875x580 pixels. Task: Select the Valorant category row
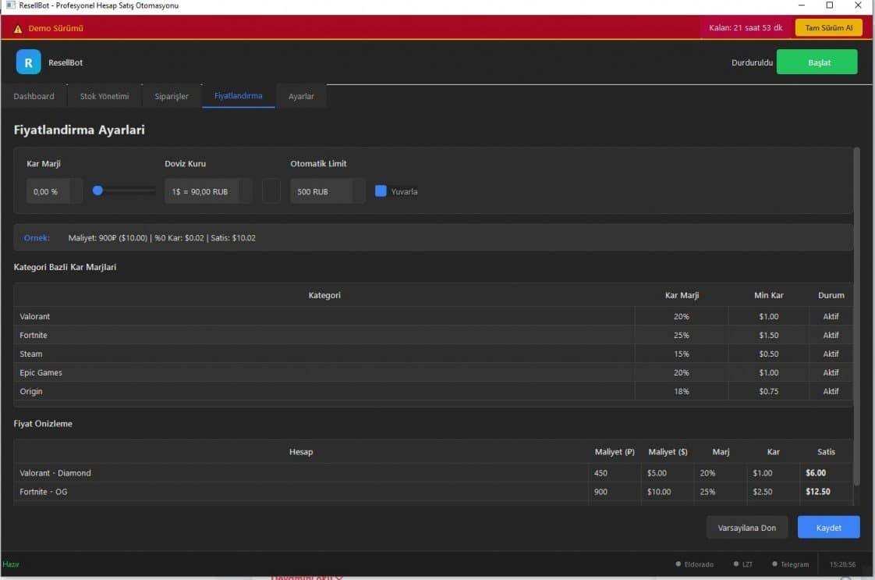(x=433, y=316)
